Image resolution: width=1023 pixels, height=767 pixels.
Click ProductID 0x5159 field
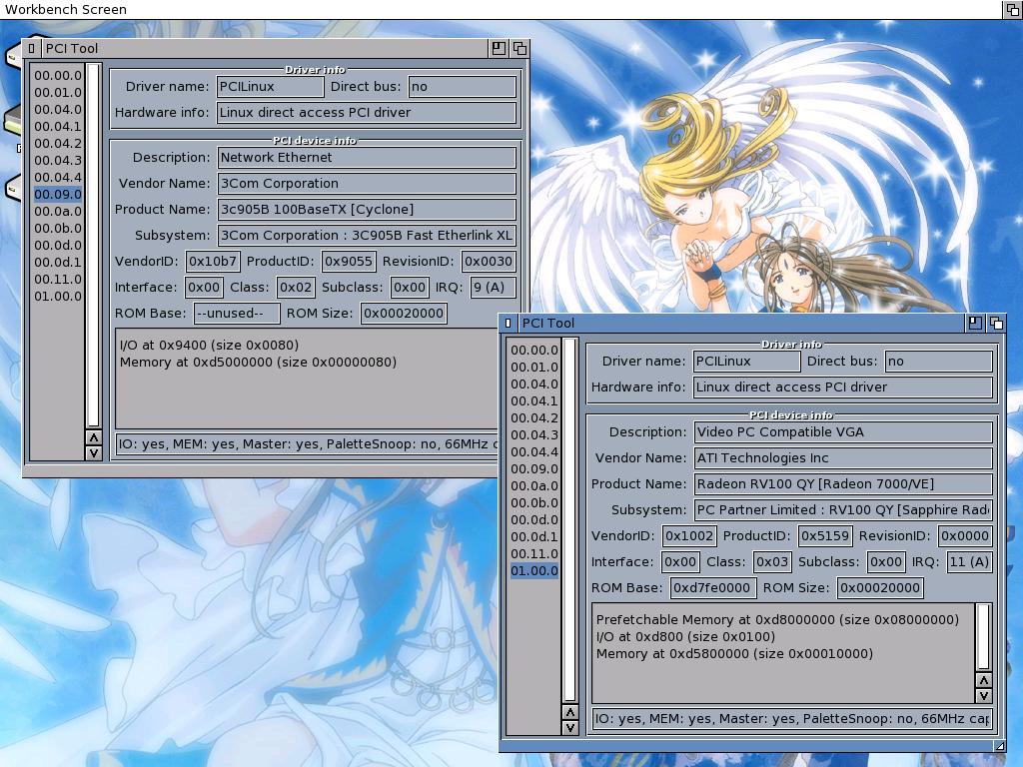(x=825, y=536)
